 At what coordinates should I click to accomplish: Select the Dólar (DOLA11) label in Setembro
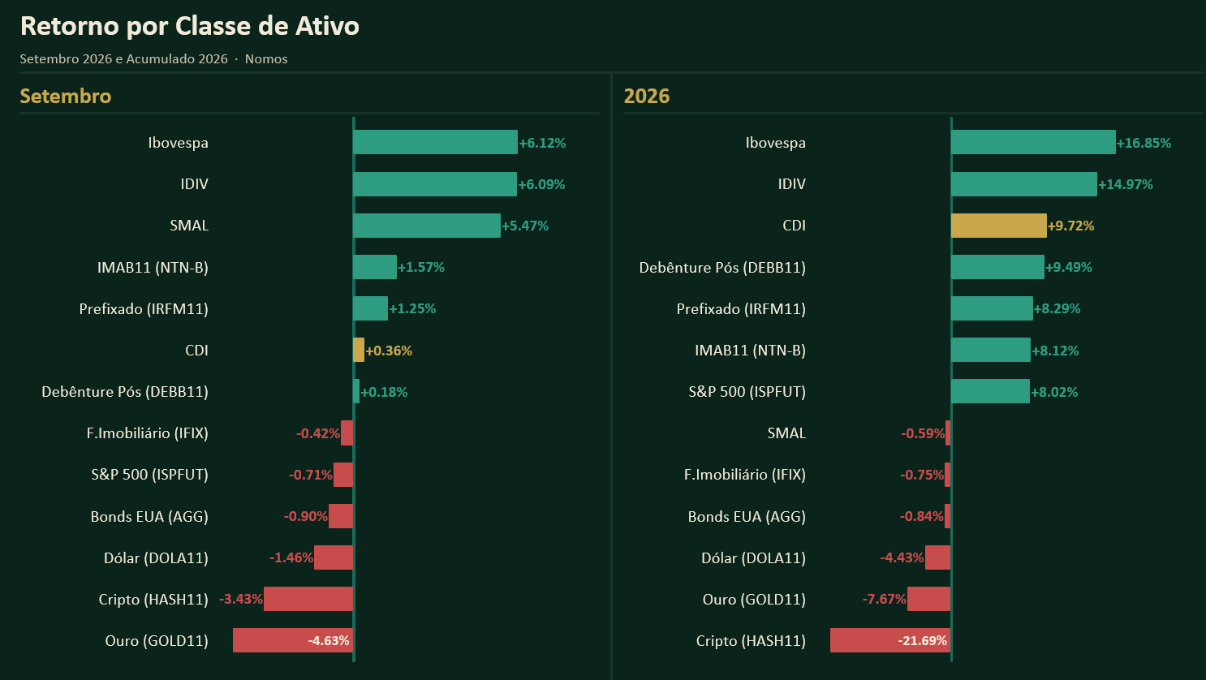click(x=156, y=557)
